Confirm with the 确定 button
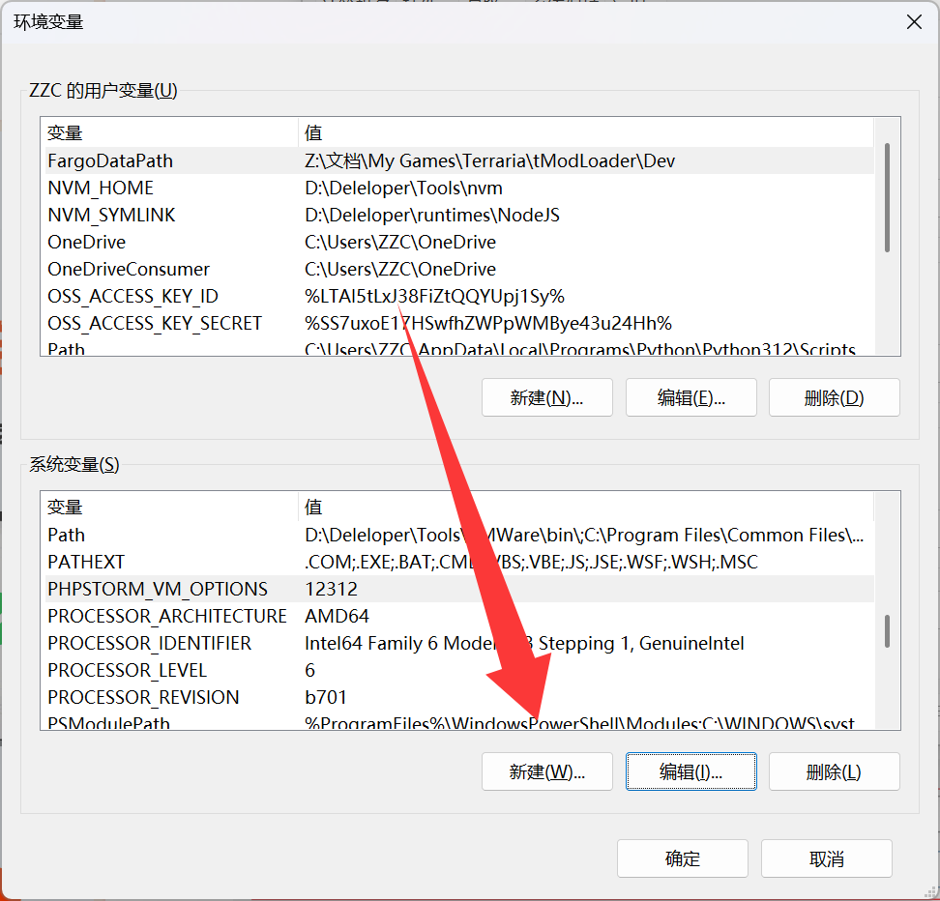The image size is (940, 901). 682,858
